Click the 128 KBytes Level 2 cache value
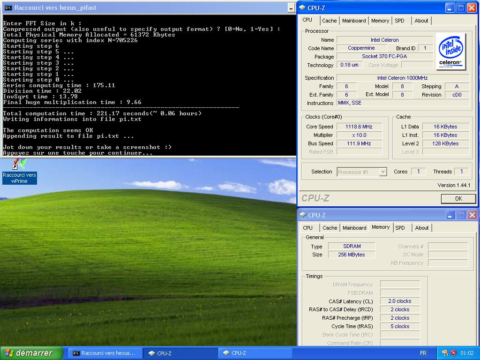Screen dimensions: 480x360 click(x=445, y=143)
